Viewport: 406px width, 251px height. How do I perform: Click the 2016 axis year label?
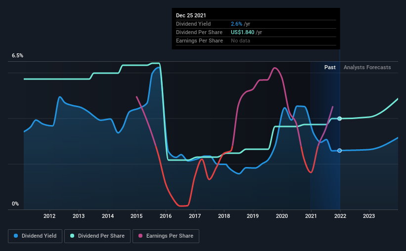point(166,216)
